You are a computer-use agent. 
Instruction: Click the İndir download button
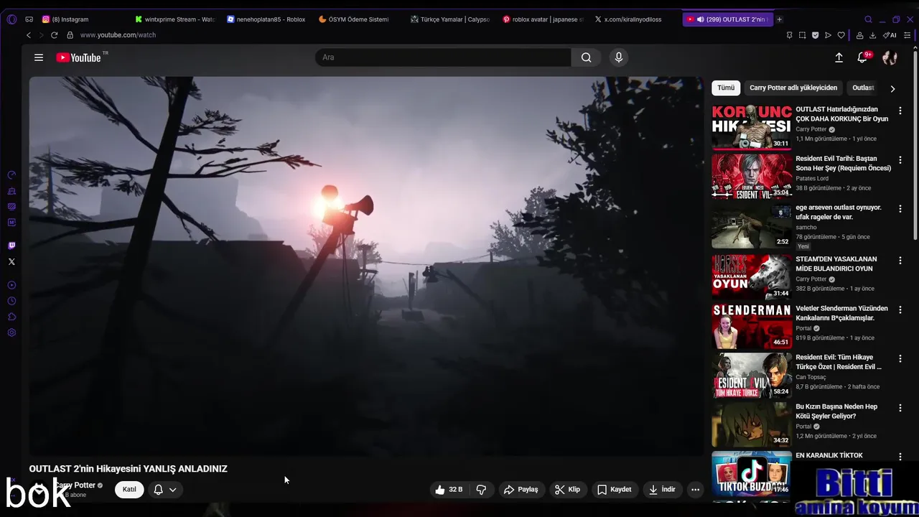tap(662, 490)
